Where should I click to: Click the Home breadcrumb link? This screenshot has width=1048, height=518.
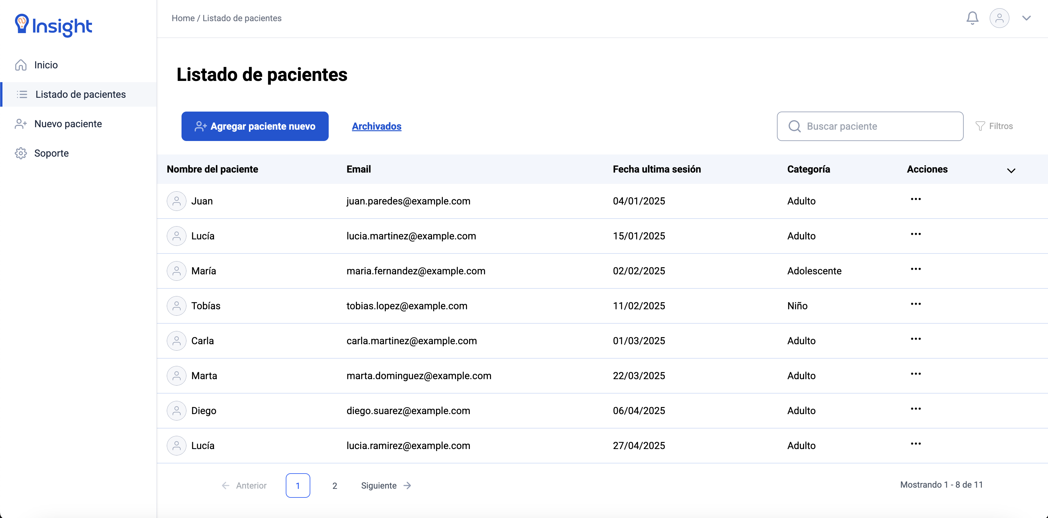coord(183,18)
